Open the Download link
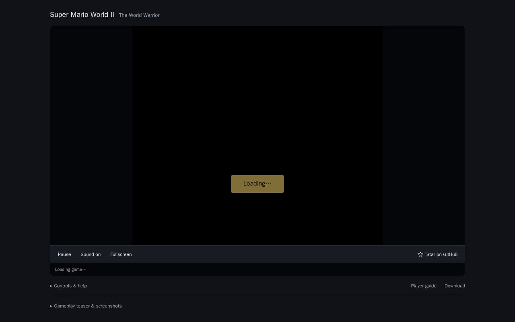The height and width of the screenshot is (322, 515). pos(455,286)
